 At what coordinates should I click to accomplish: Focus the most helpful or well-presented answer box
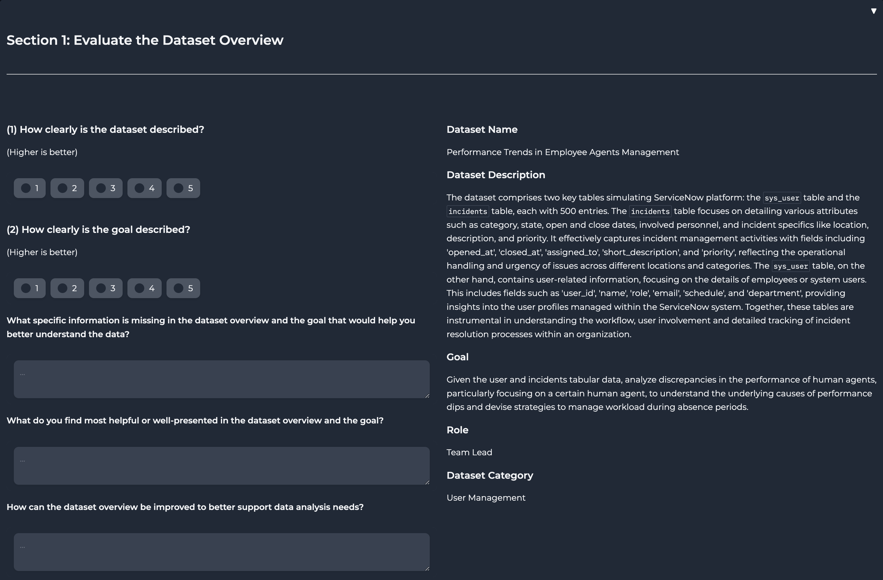click(222, 466)
